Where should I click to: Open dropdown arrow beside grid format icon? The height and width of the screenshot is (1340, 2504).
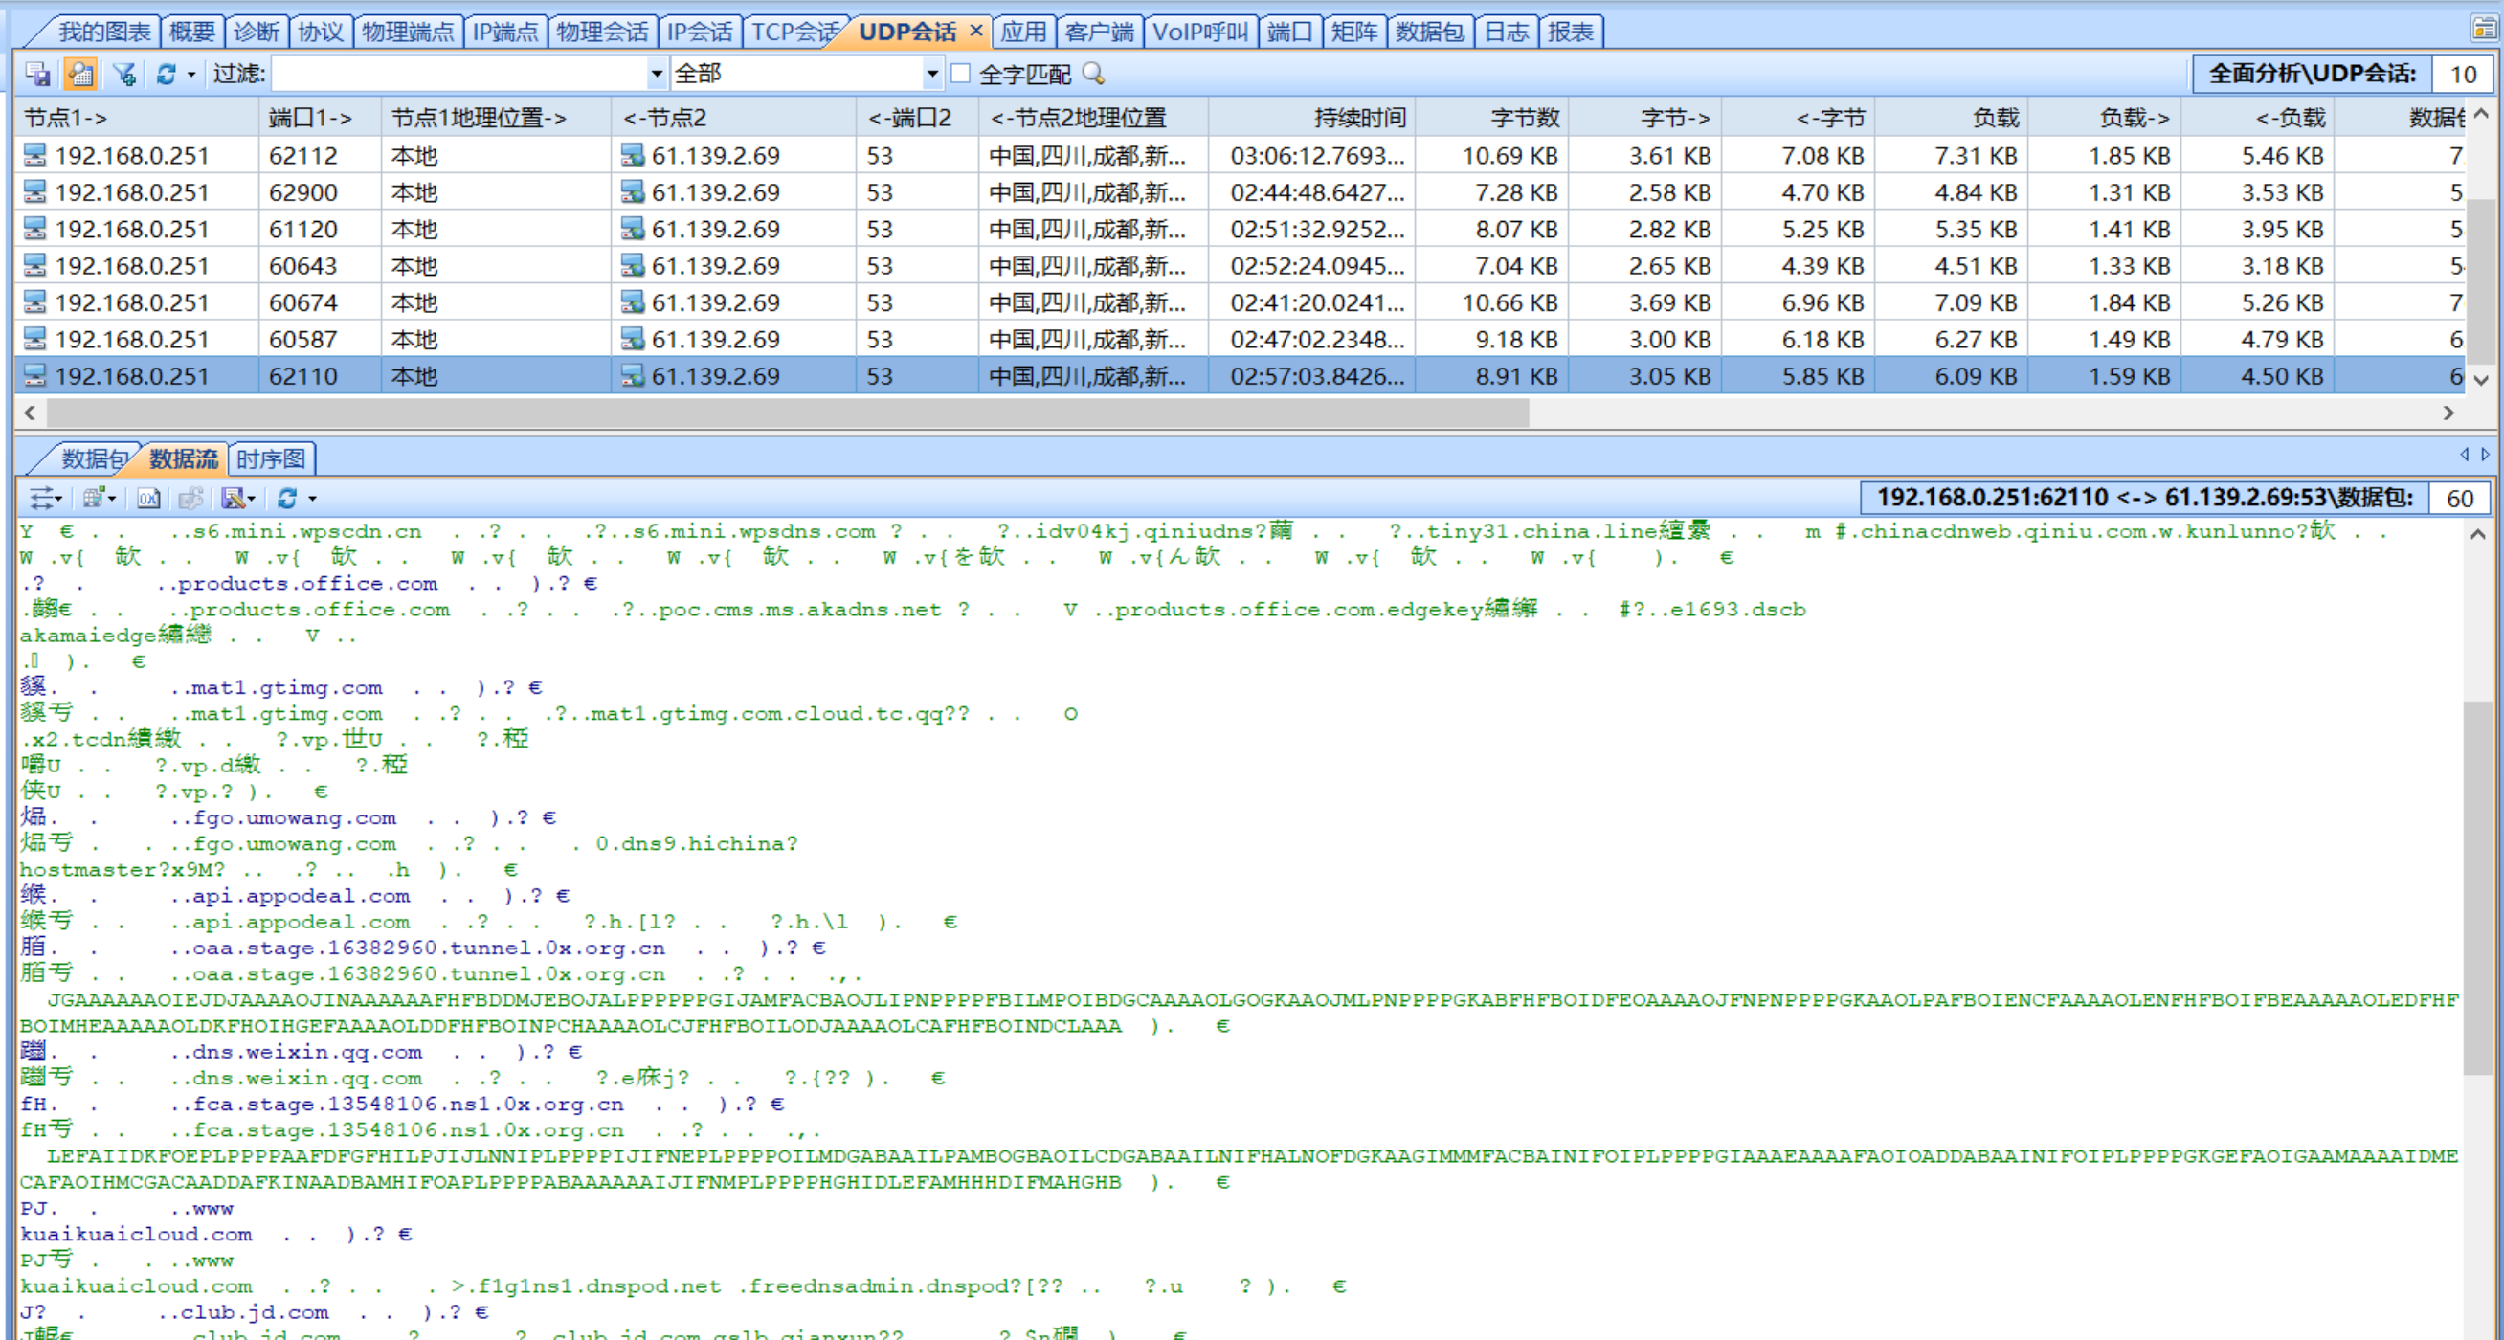[112, 500]
